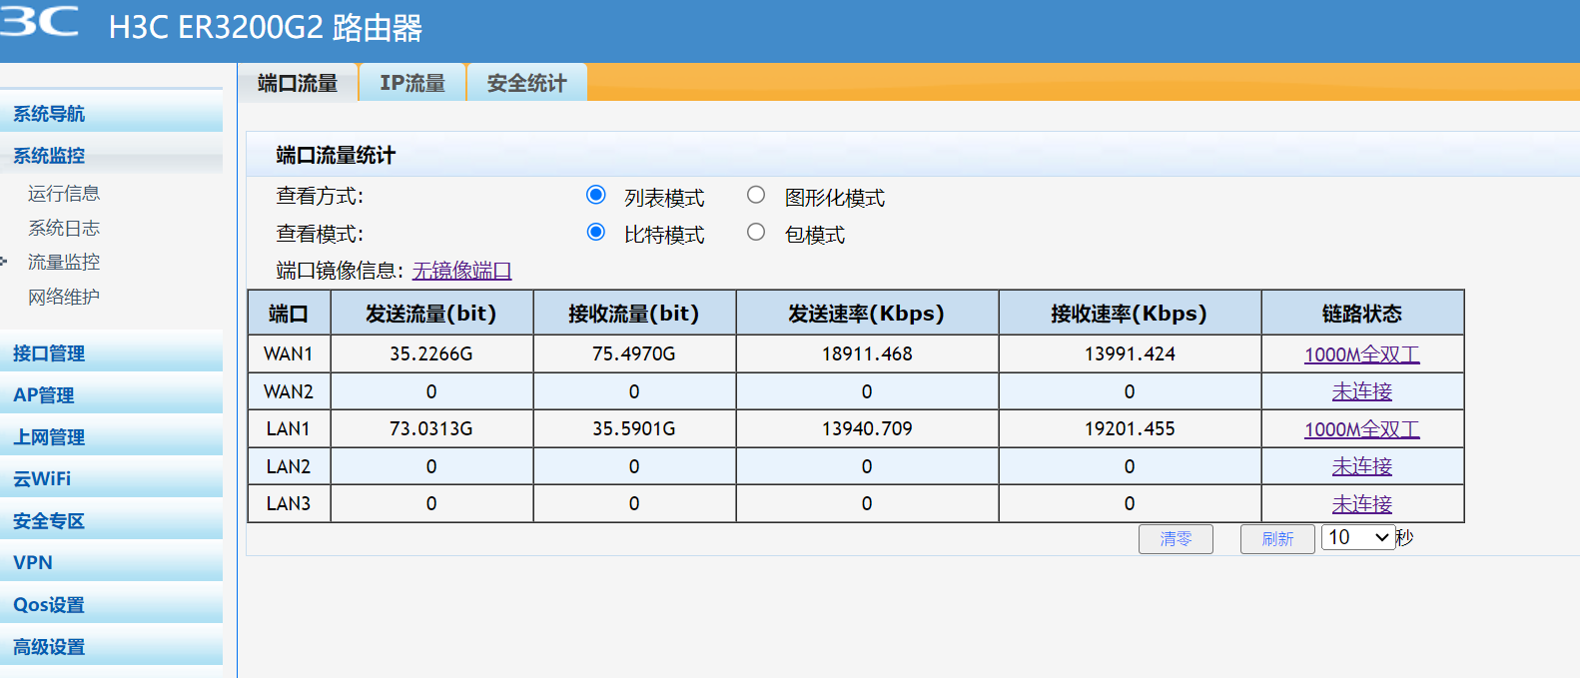Expand 上网管理 sidebar menu
The height and width of the screenshot is (678, 1580).
pos(111,436)
